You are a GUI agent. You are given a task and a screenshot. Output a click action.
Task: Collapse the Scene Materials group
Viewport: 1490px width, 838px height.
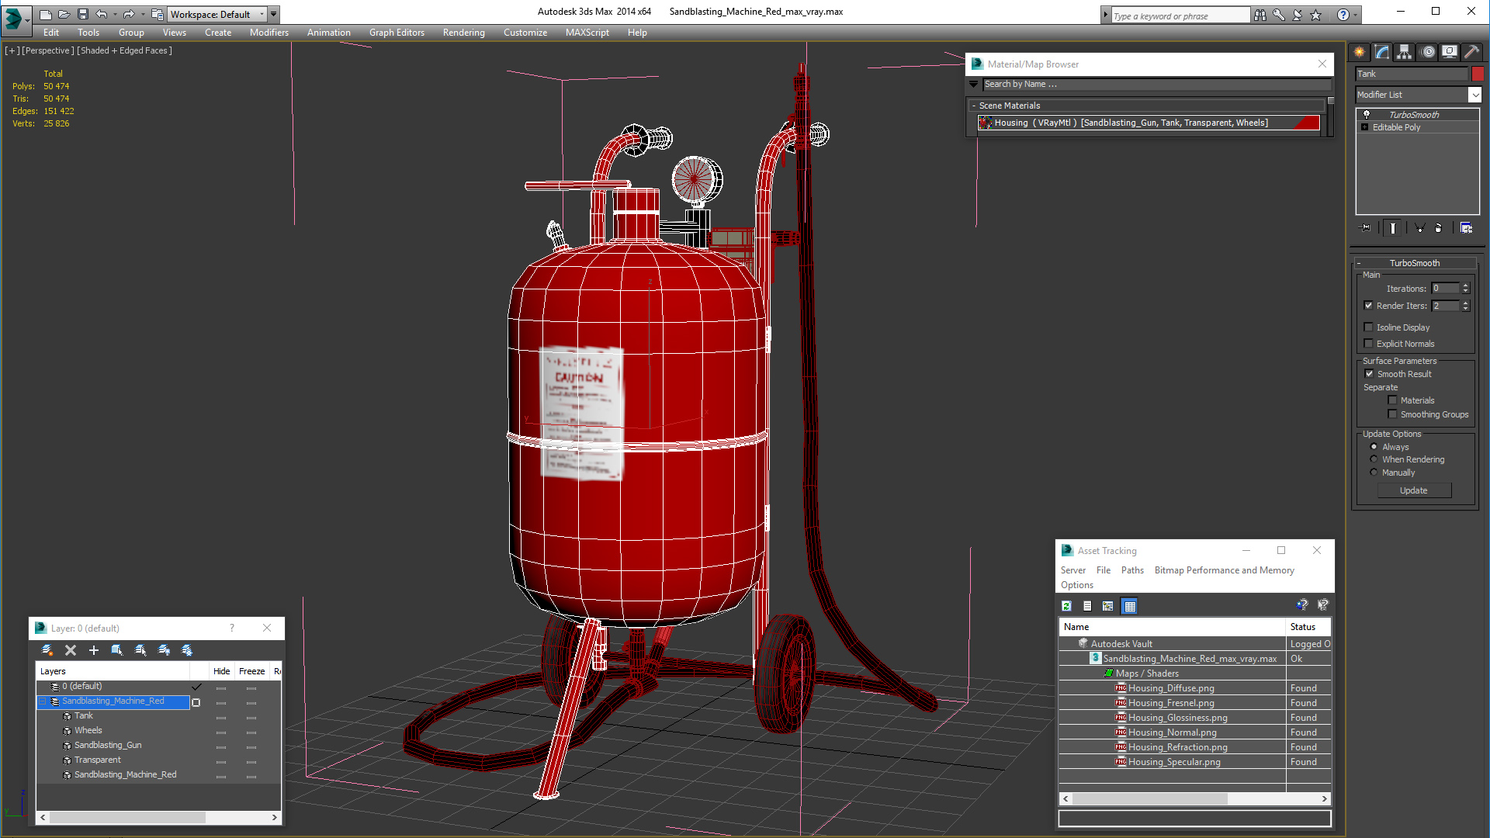[x=974, y=106]
